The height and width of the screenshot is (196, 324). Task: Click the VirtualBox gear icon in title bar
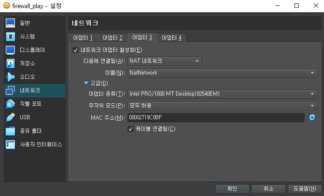click(x=7, y=5)
